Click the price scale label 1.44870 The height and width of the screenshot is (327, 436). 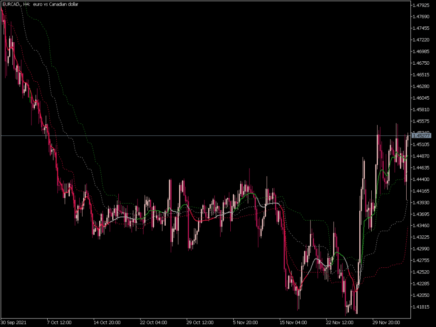coord(421,156)
